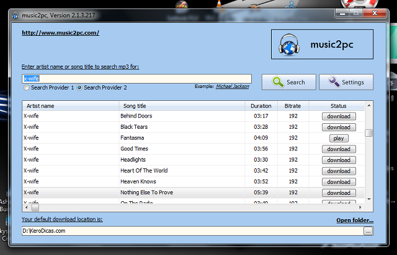Download the song Headlights

(339, 160)
